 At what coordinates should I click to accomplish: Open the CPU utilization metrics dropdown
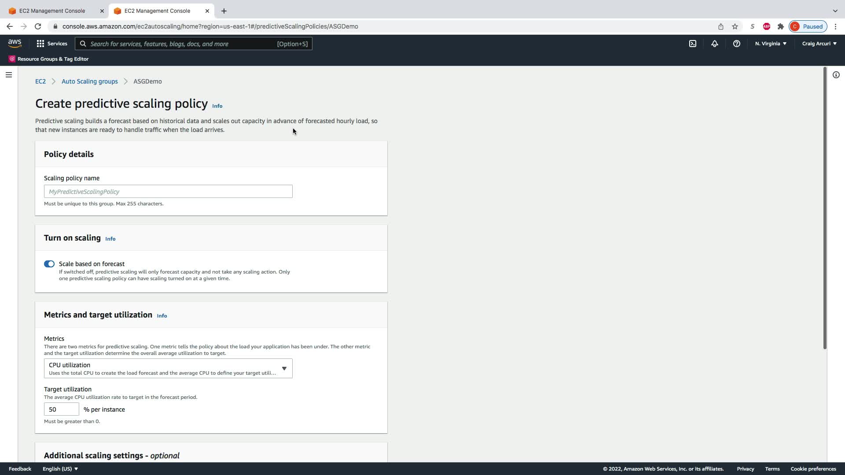[x=168, y=369]
